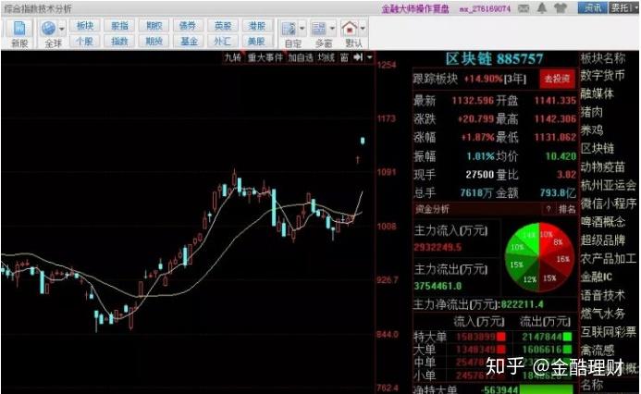Screen dimensions: 641x394
Task: Expand the dropdown arrow next to globe icon
Action: pyautogui.click(x=62, y=29)
